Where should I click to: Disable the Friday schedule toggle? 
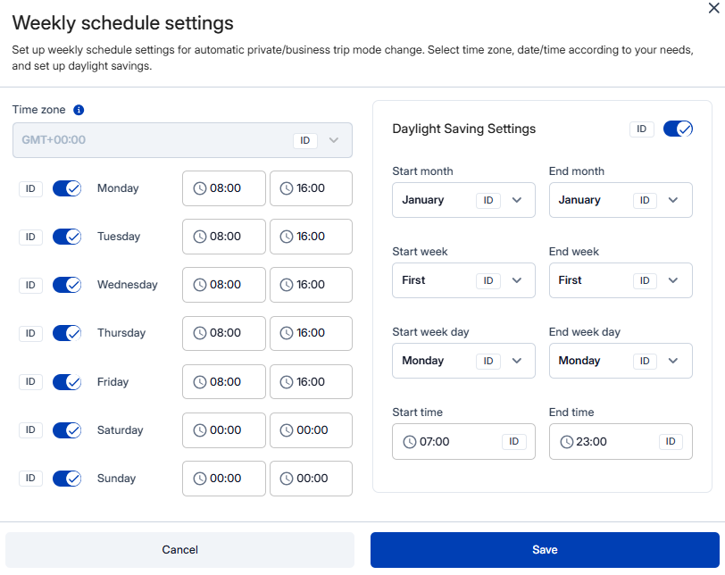(x=67, y=382)
